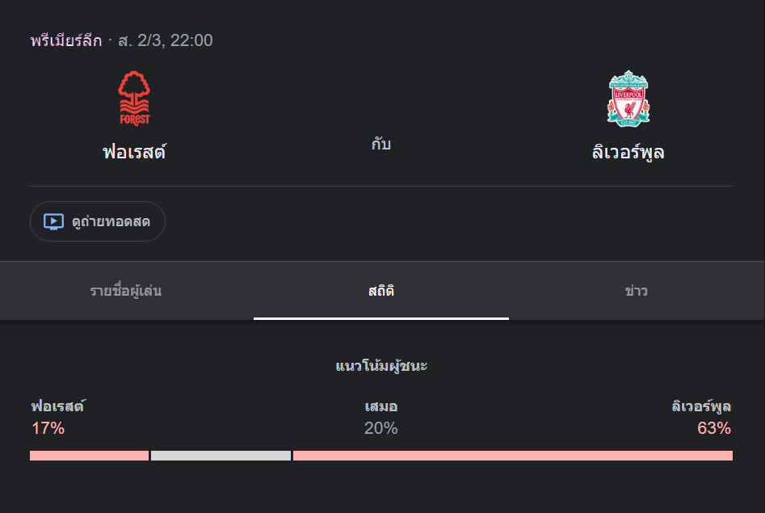
Task: Click the ฟอเรสต์ team name under crest
Action: pos(134,152)
